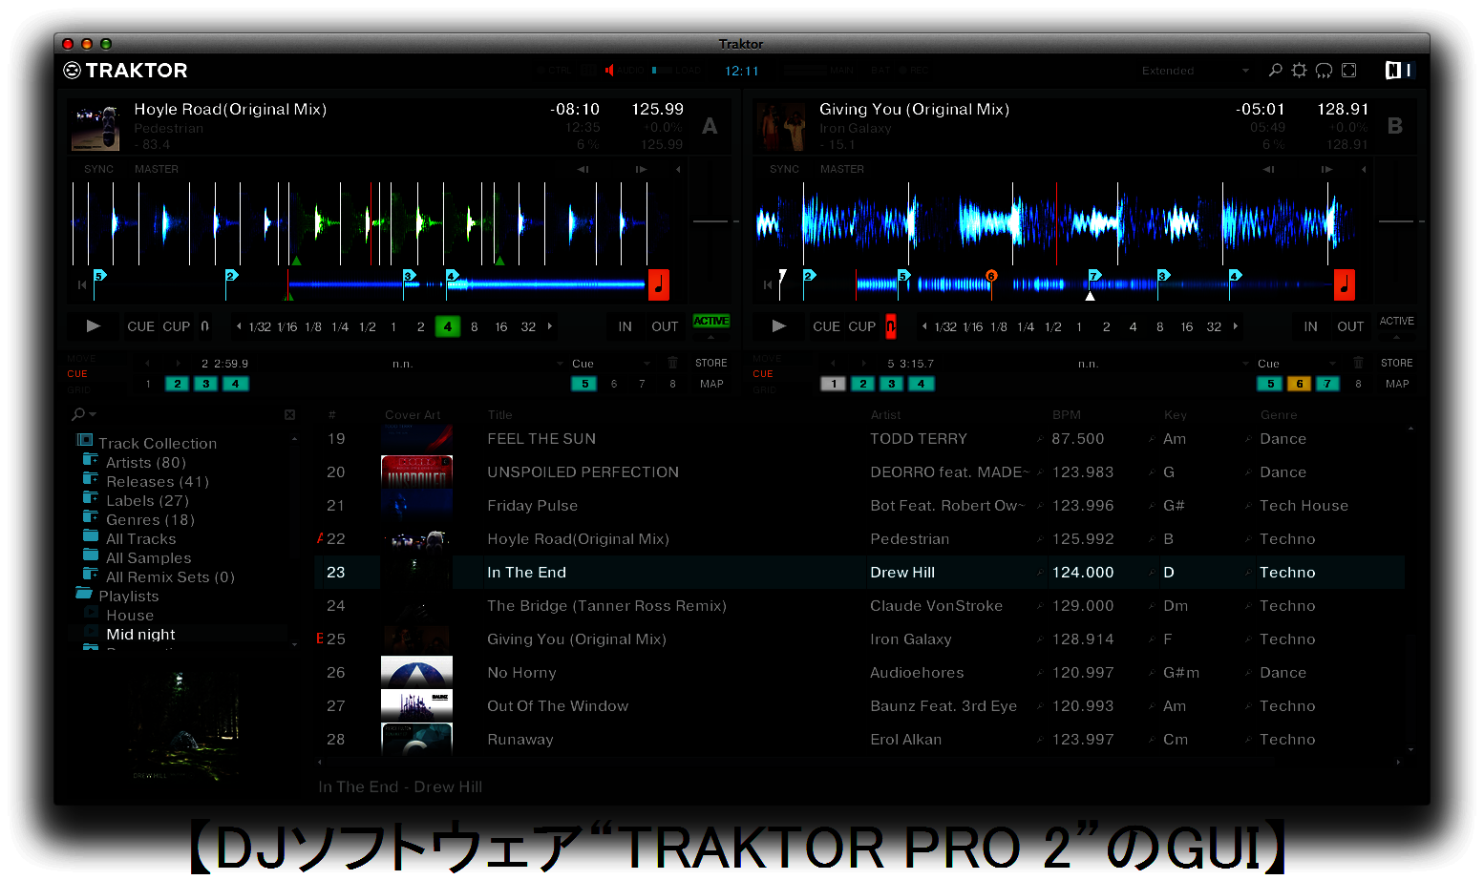This screenshot has height=880, width=1484.
Task: Click the audio indicator speaker icon
Action: pyautogui.click(x=609, y=70)
